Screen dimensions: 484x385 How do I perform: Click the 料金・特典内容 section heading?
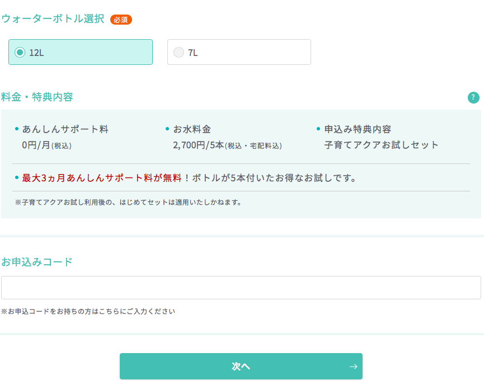(x=37, y=97)
